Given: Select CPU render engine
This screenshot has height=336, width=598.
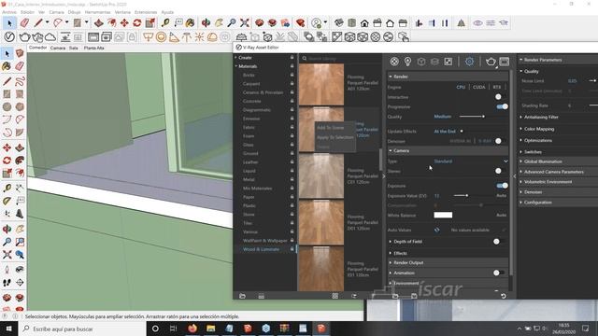Looking at the screenshot, I should point(461,87).
